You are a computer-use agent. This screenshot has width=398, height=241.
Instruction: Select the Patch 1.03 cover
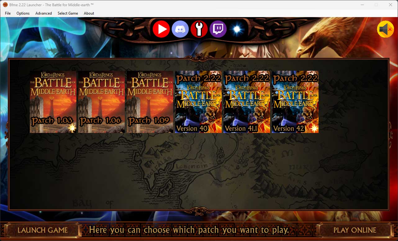[53, 102]
